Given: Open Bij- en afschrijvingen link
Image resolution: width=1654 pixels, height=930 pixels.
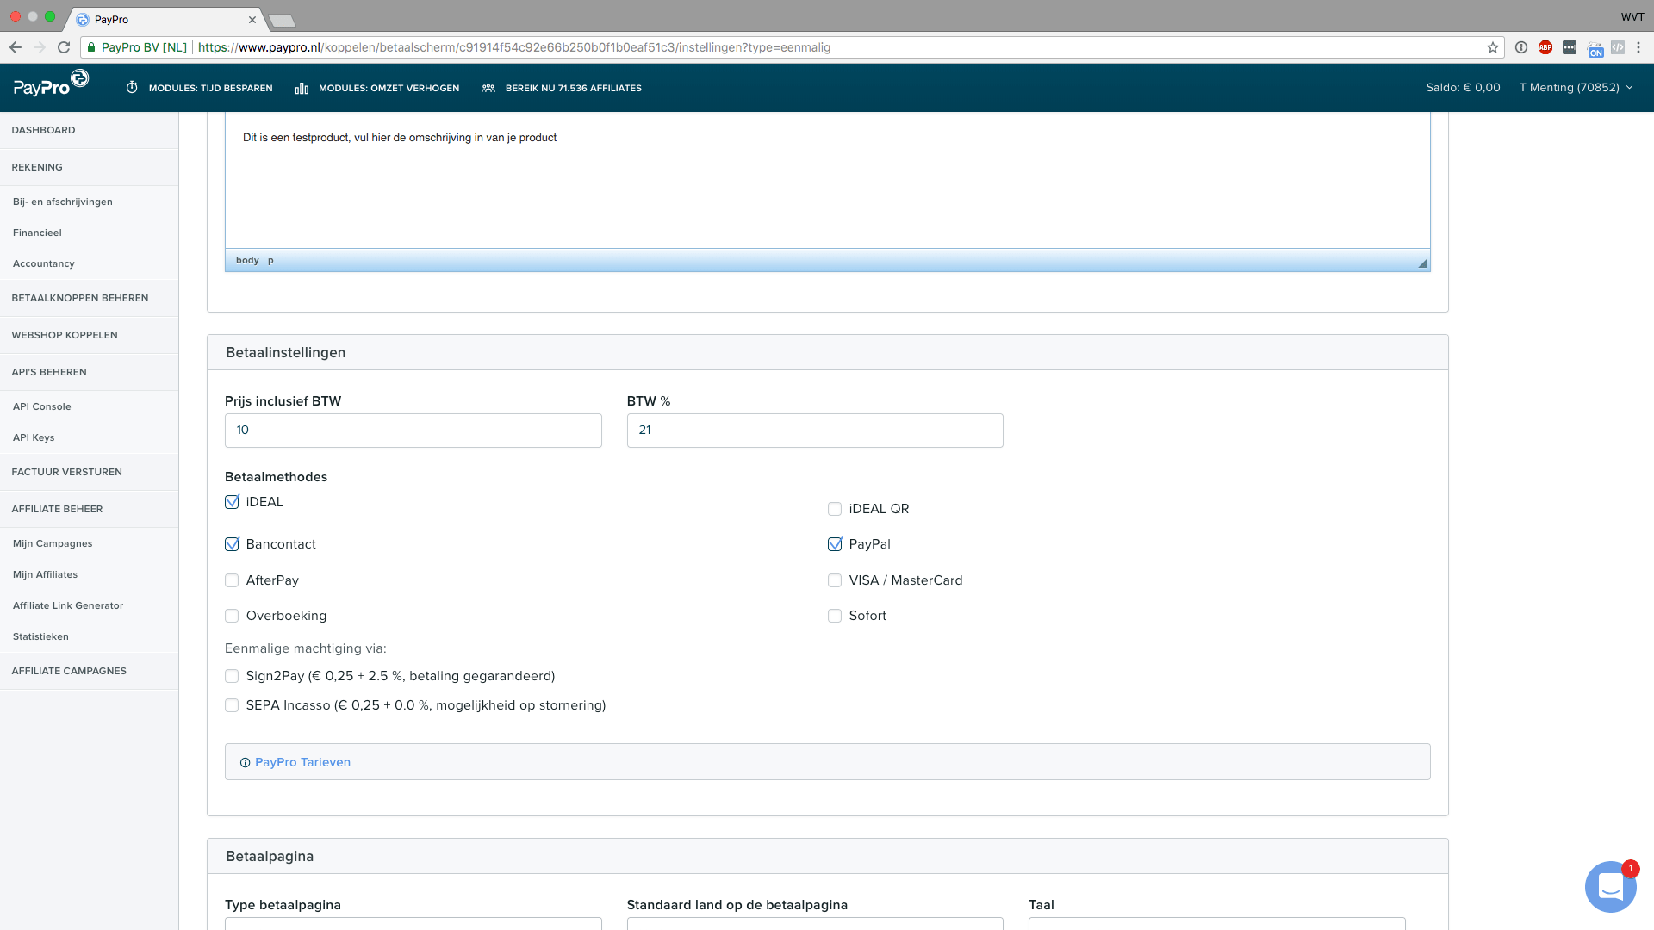Looking at the screenshot, I should click(63, 201).
